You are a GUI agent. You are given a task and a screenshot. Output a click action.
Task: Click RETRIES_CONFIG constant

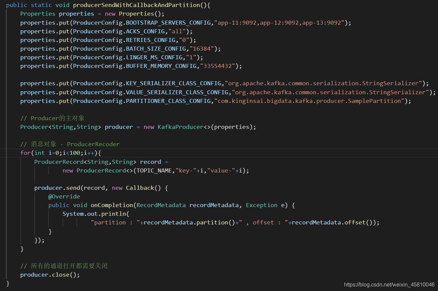point(151,40)
